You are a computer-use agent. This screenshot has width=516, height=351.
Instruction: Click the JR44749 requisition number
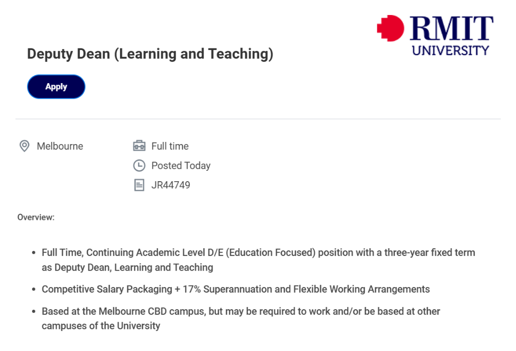pyautogui.click(x=171, y=185)
